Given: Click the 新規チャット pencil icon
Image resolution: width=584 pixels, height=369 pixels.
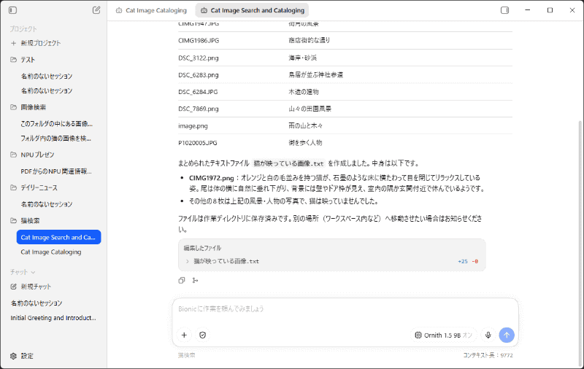Looking at the screenshot, I should point(13,287).
